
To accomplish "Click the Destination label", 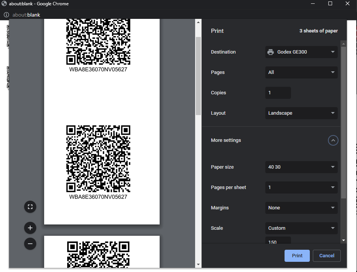I will coord(223,52).
